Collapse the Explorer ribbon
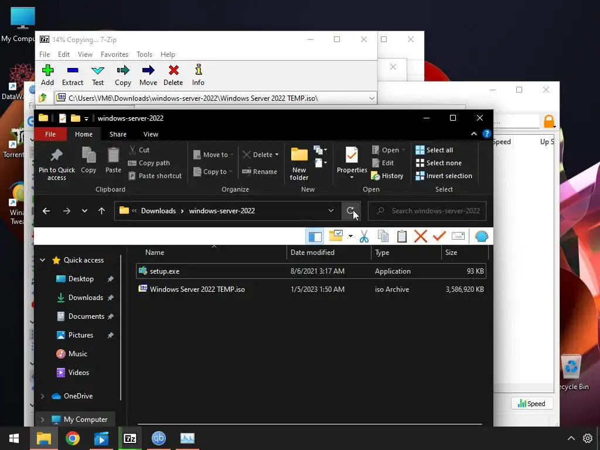Image resolution: width=600 pixels, height=450 pixels. coord(473,134)
